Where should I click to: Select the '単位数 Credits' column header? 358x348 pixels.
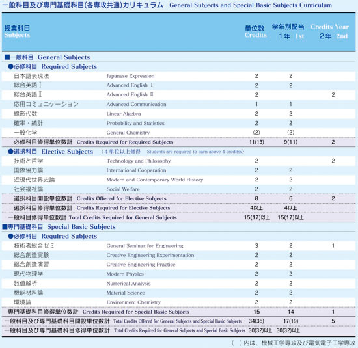tap(256, 31)
